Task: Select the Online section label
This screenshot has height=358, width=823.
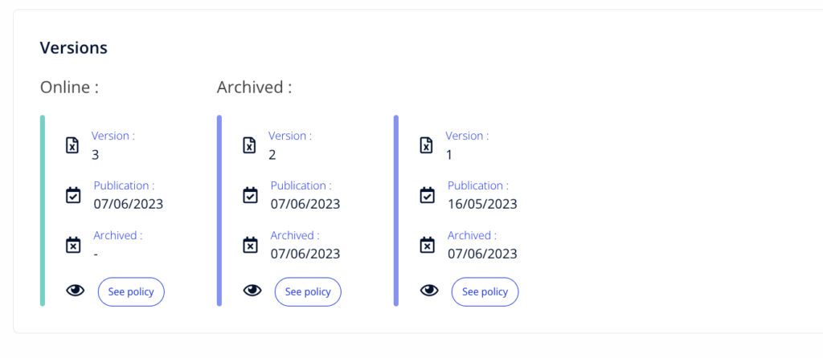Action: tap(69, 87)
